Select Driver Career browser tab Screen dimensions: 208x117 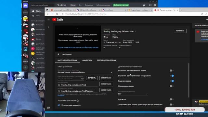pyautogui.click(x=114, y=10)
